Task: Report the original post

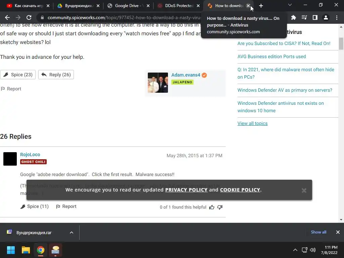Action: coord(11,89)
